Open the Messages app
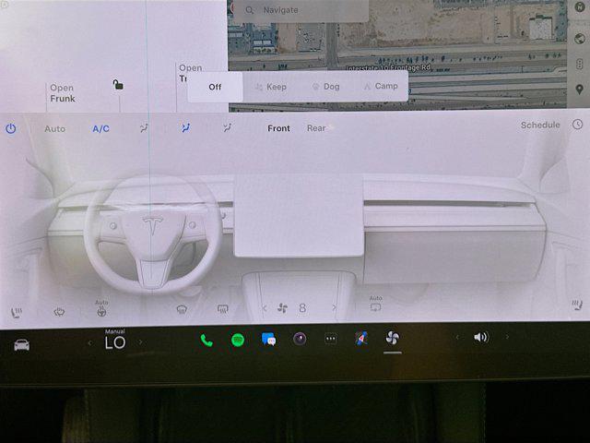590x443 pixels. pyautogui.click(x=268, y=340)
